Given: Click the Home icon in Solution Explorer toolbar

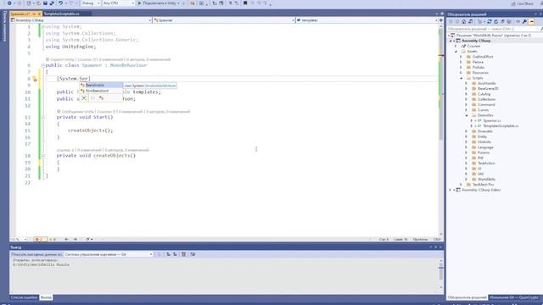Looking at the screenshot, I should click(464, 21).
